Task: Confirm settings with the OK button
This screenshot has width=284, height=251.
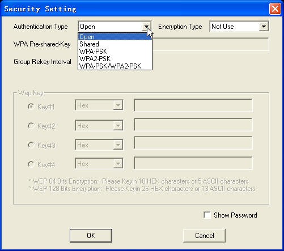Action: point(91,236)
